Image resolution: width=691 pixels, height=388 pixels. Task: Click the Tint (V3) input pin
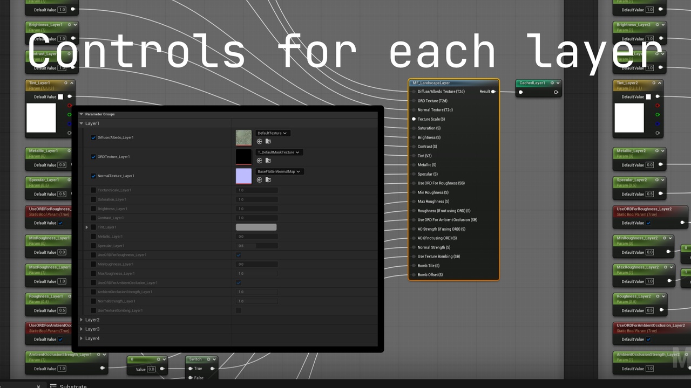(x=414, y=156)
